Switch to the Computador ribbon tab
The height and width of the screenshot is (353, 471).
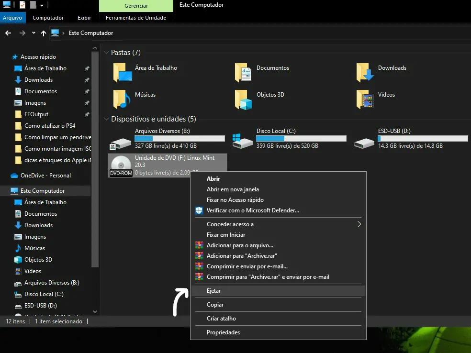coord(48,18)
